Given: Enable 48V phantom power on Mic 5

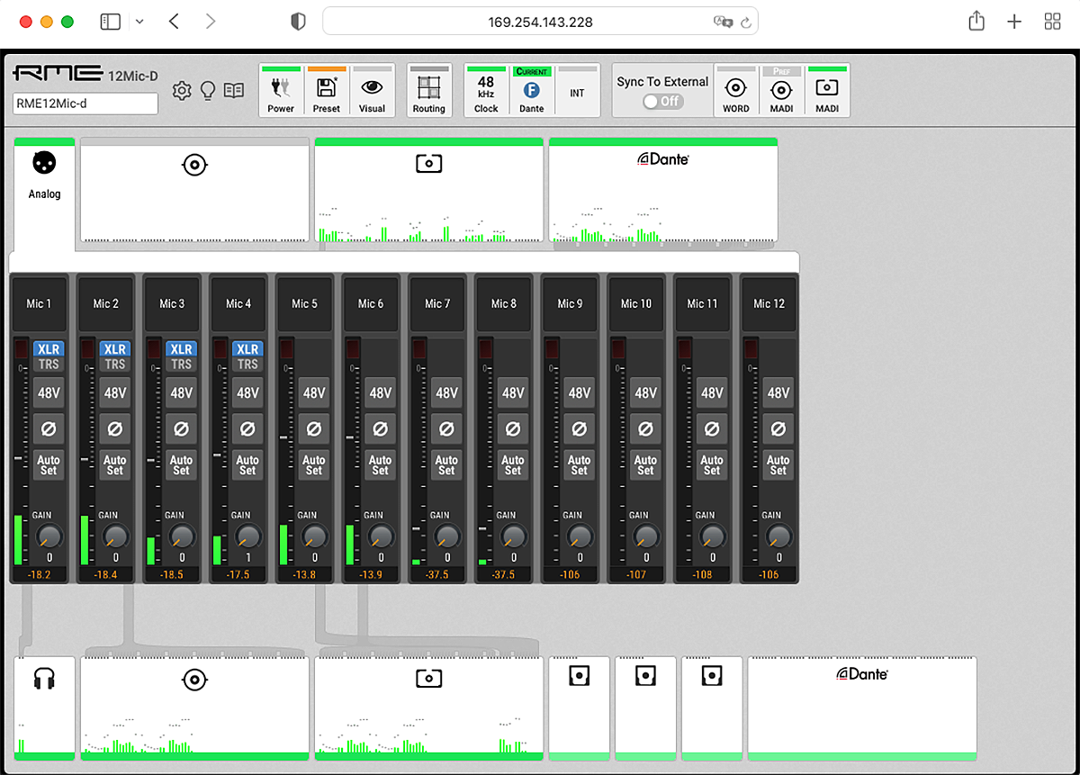Looking at the screenshot, I should point(313,392).
